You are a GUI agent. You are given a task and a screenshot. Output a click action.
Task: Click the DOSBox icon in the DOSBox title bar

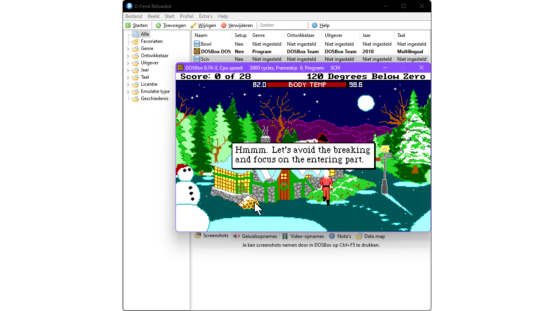coord(180,68)
